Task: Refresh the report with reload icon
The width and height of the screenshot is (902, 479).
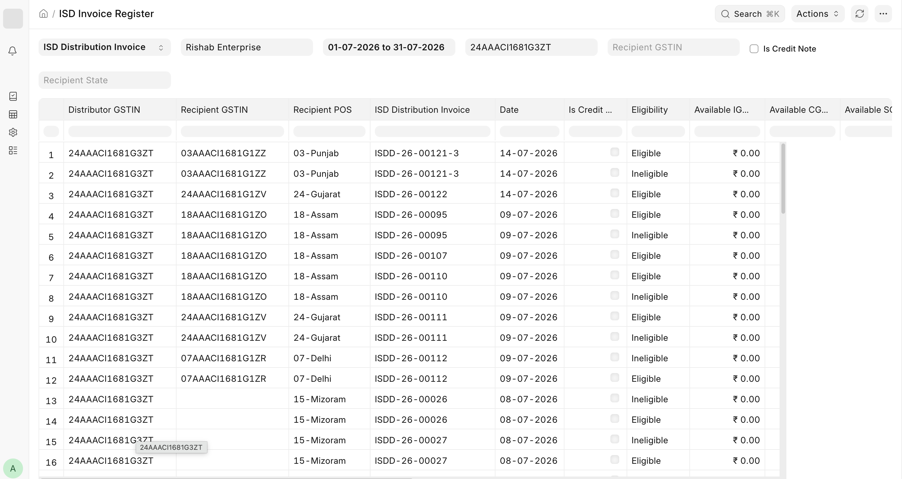Action: [x=860, y=14]
